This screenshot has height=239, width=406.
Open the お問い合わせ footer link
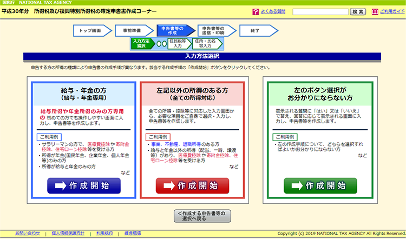[28, 233]
